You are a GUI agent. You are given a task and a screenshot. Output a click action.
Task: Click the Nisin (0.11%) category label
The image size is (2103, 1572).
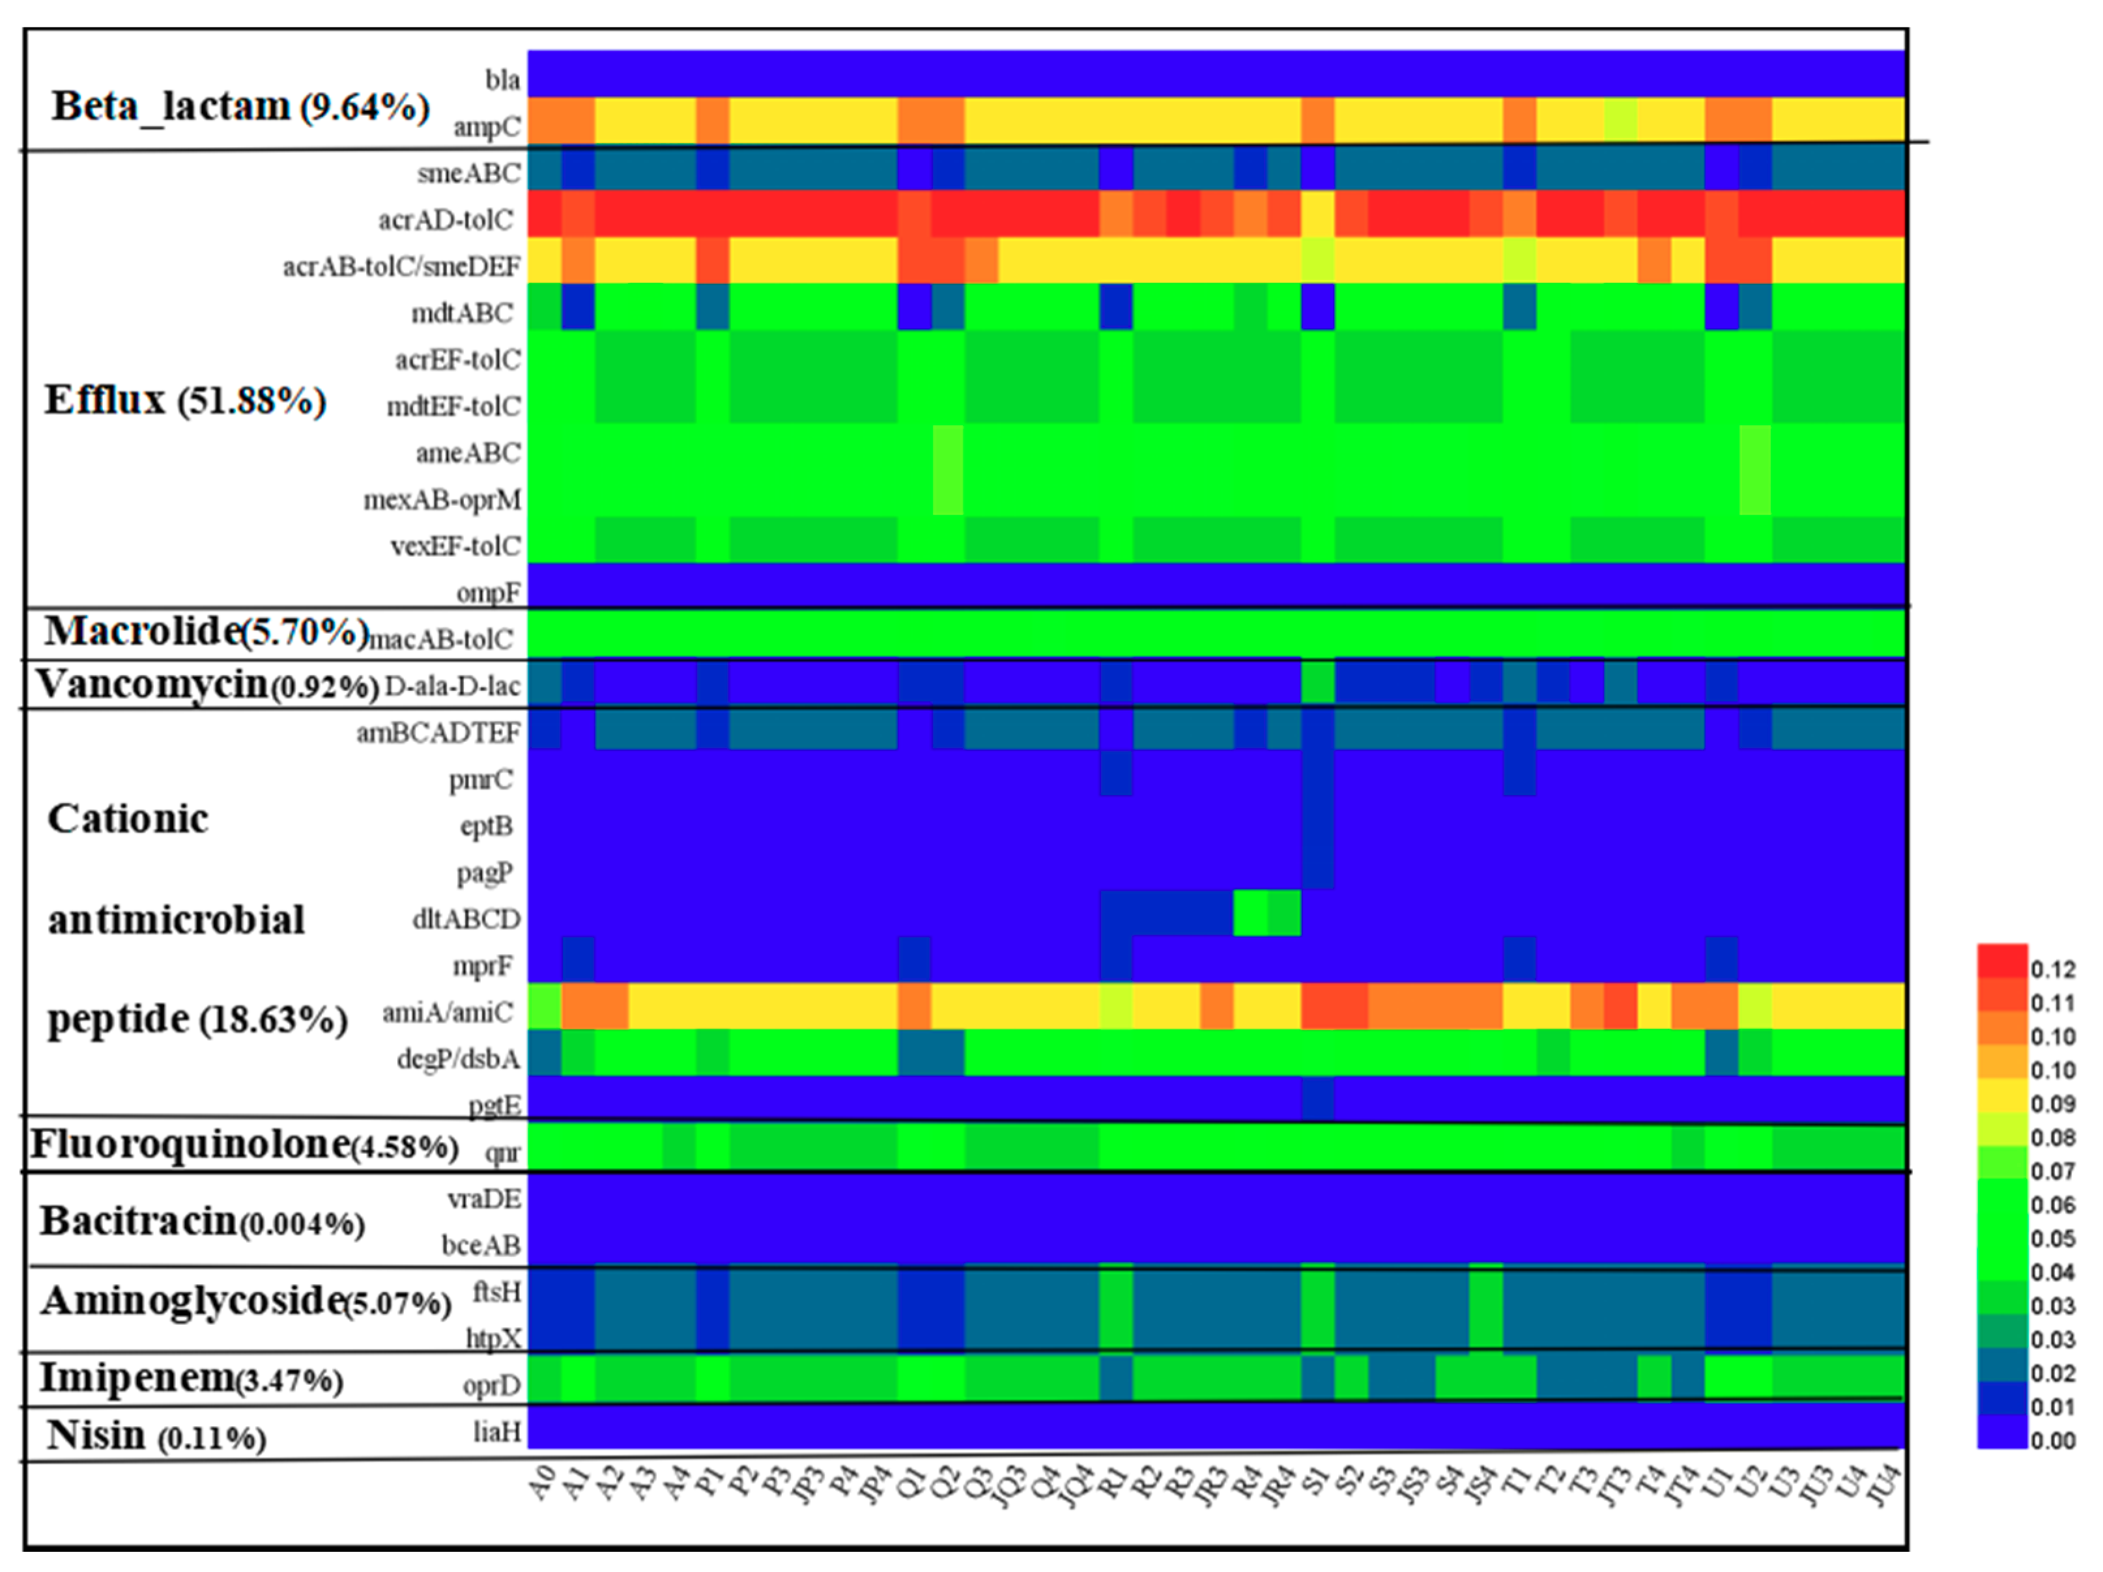pos(156,1436)
